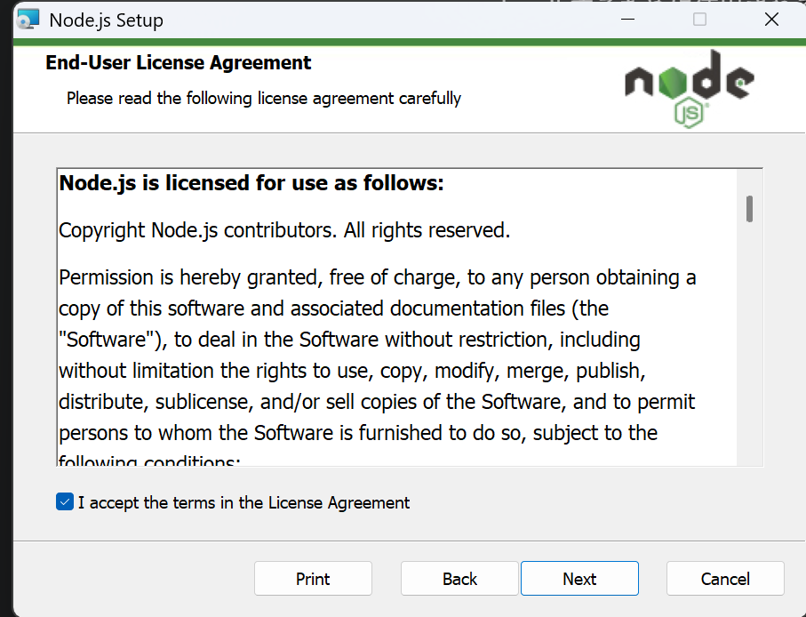
Task: Click the "persons to whom the Software" line
Action: [x=357, y=433]
